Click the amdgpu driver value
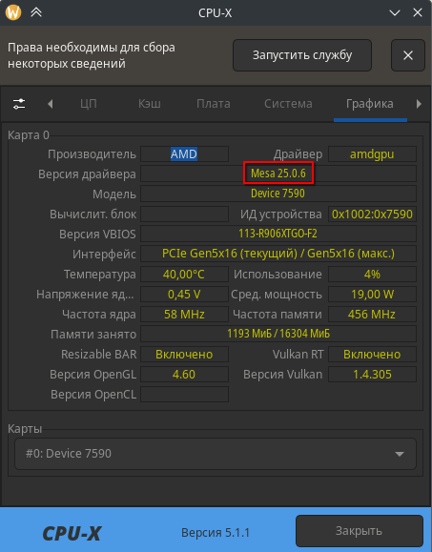Image resolution: width=432 pixels, height=552 pixels. click(x=372, y=154)
